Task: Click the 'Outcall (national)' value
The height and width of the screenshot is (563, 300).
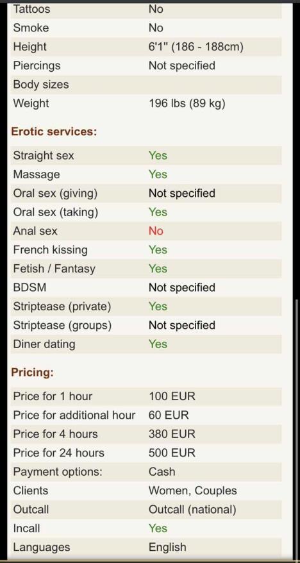Action: pyautogui.click(x=192, y=510)
